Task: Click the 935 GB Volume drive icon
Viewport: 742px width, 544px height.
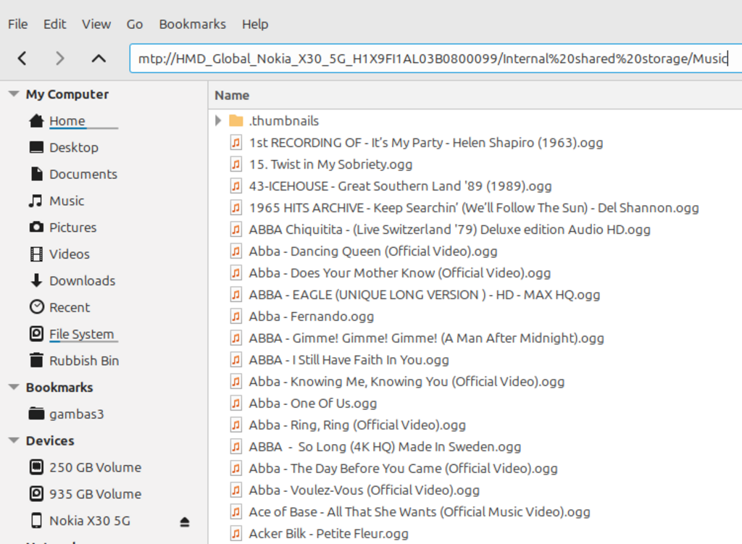Action: 36,494
